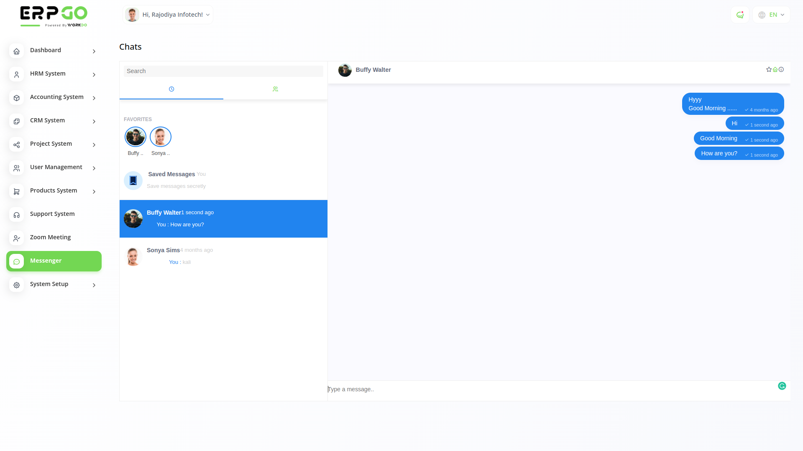The width and height of the screenshot is (803, 451).
Task: Open chat info icon for Buffy Walter
Action: [x=781, y=70]
